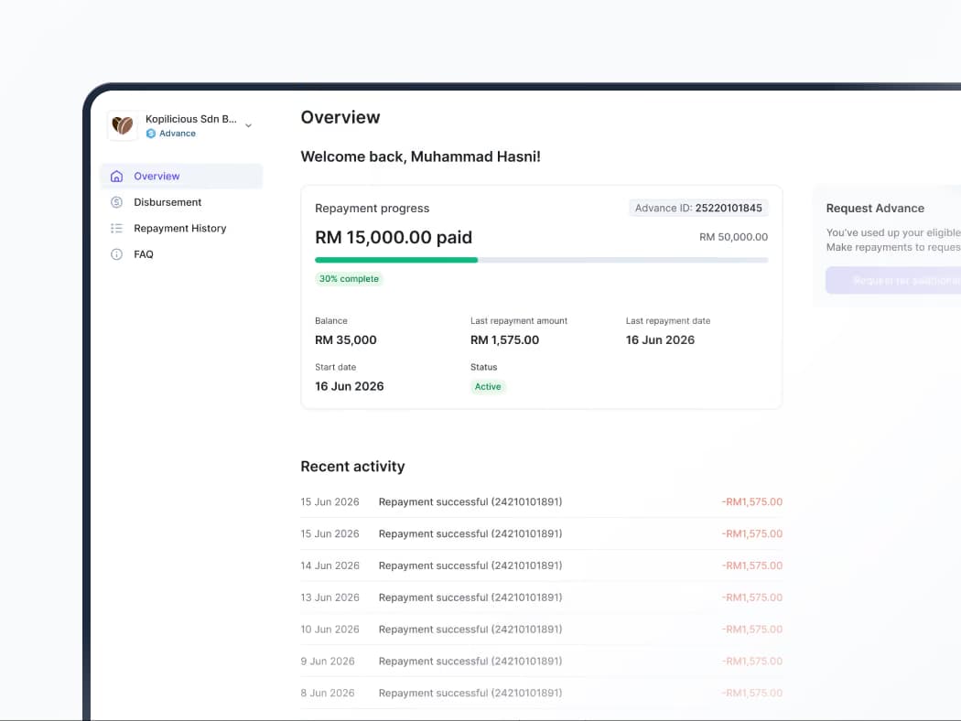The width and height of the screenshot is (961, 721).
Task: Open the 8 Jun 2026 repayment row
Action: point(541,694)
